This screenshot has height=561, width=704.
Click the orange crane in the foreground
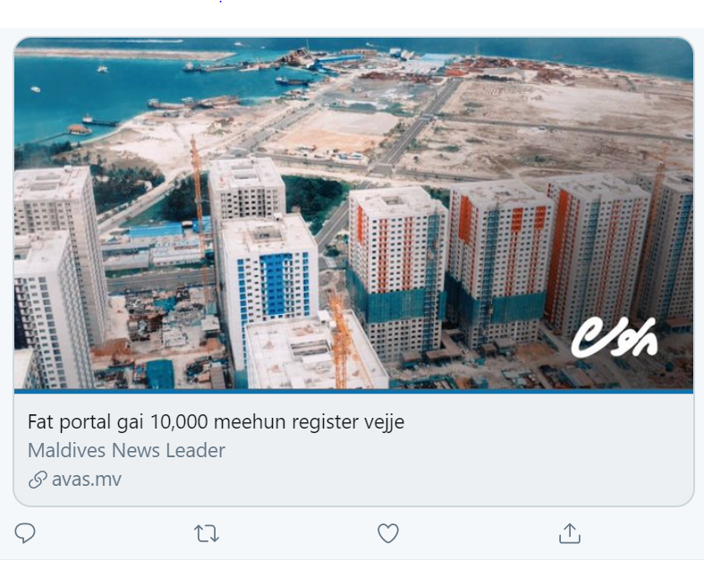(x=342, y=339)
